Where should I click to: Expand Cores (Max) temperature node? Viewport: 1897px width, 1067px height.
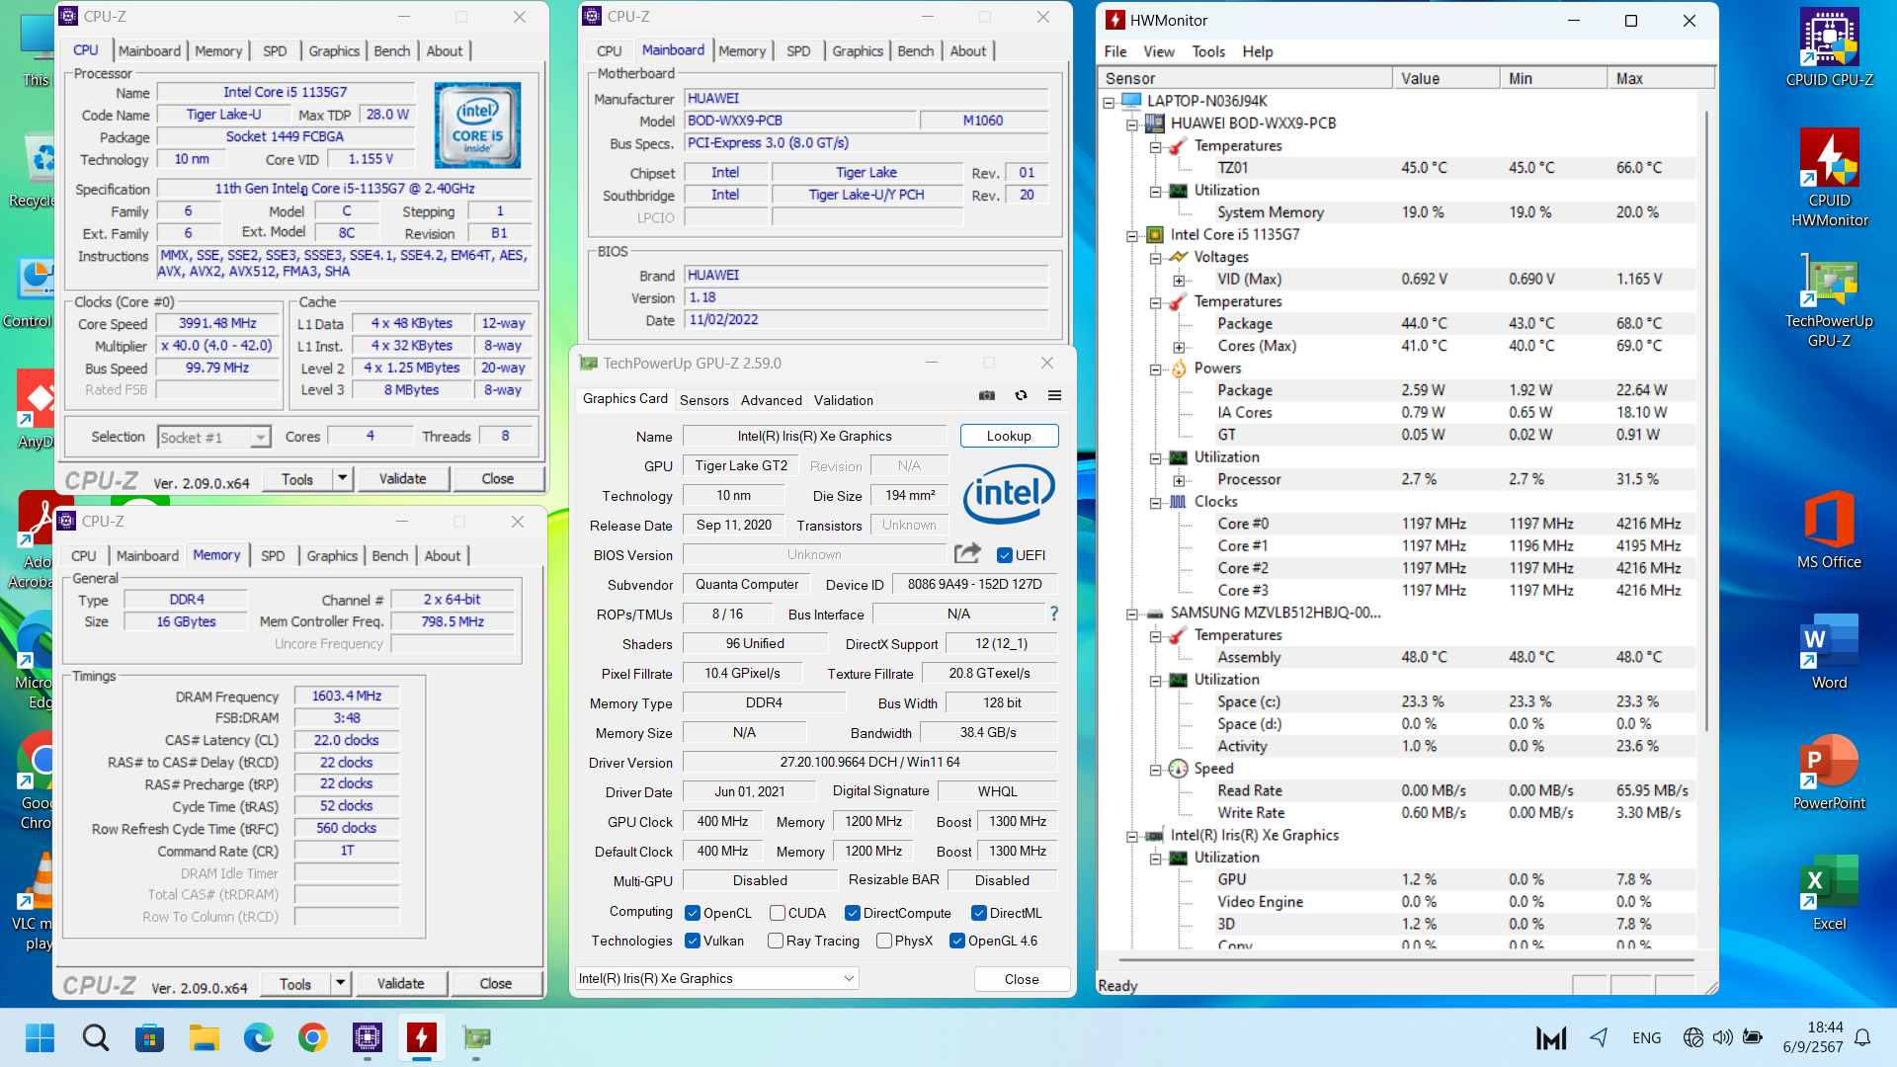[x=1179, y=347]
